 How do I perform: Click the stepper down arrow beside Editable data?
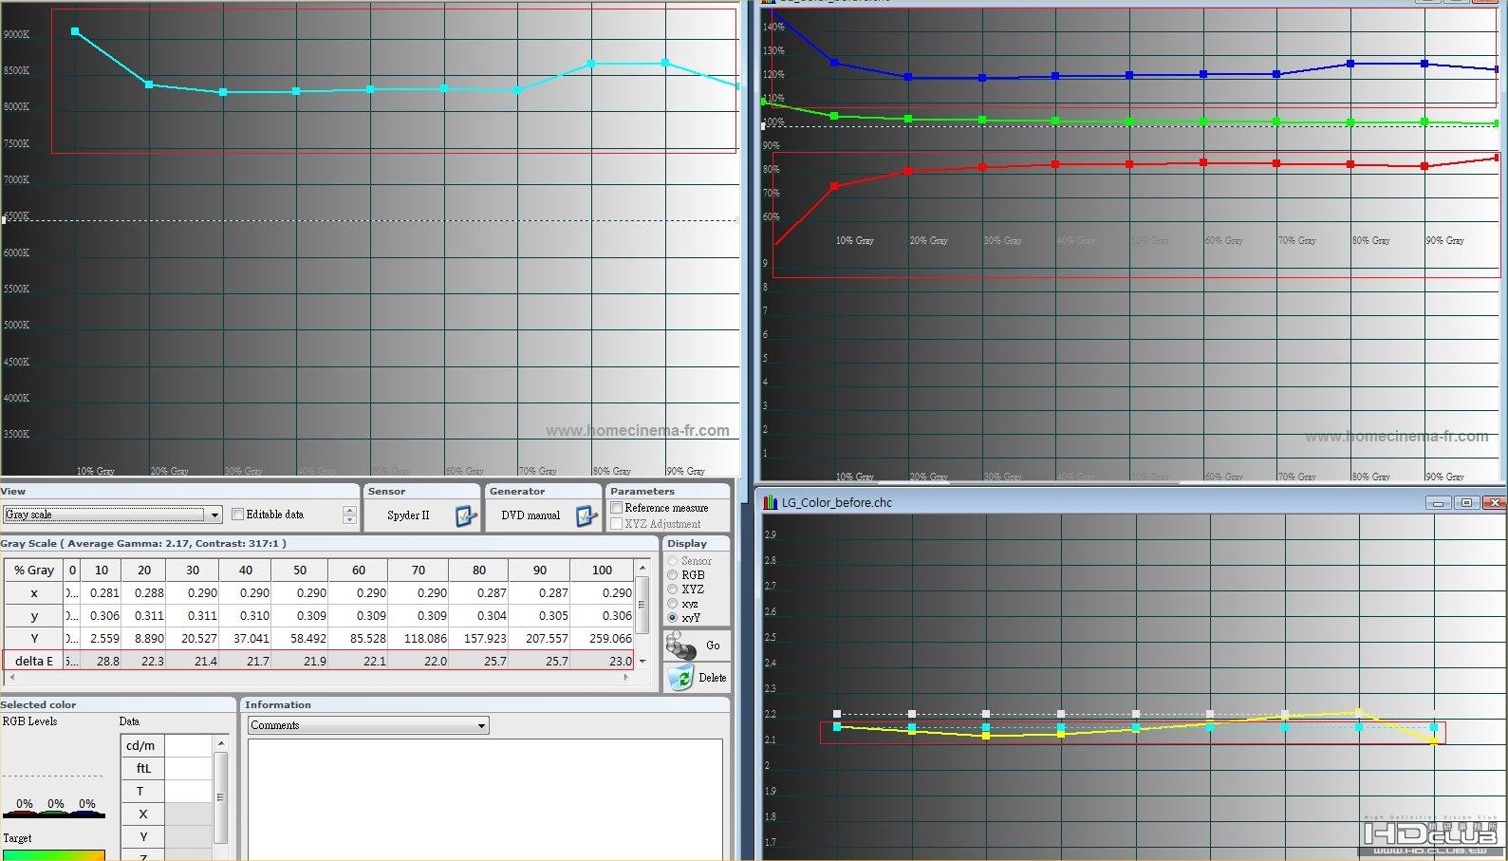tap(349, 519)
